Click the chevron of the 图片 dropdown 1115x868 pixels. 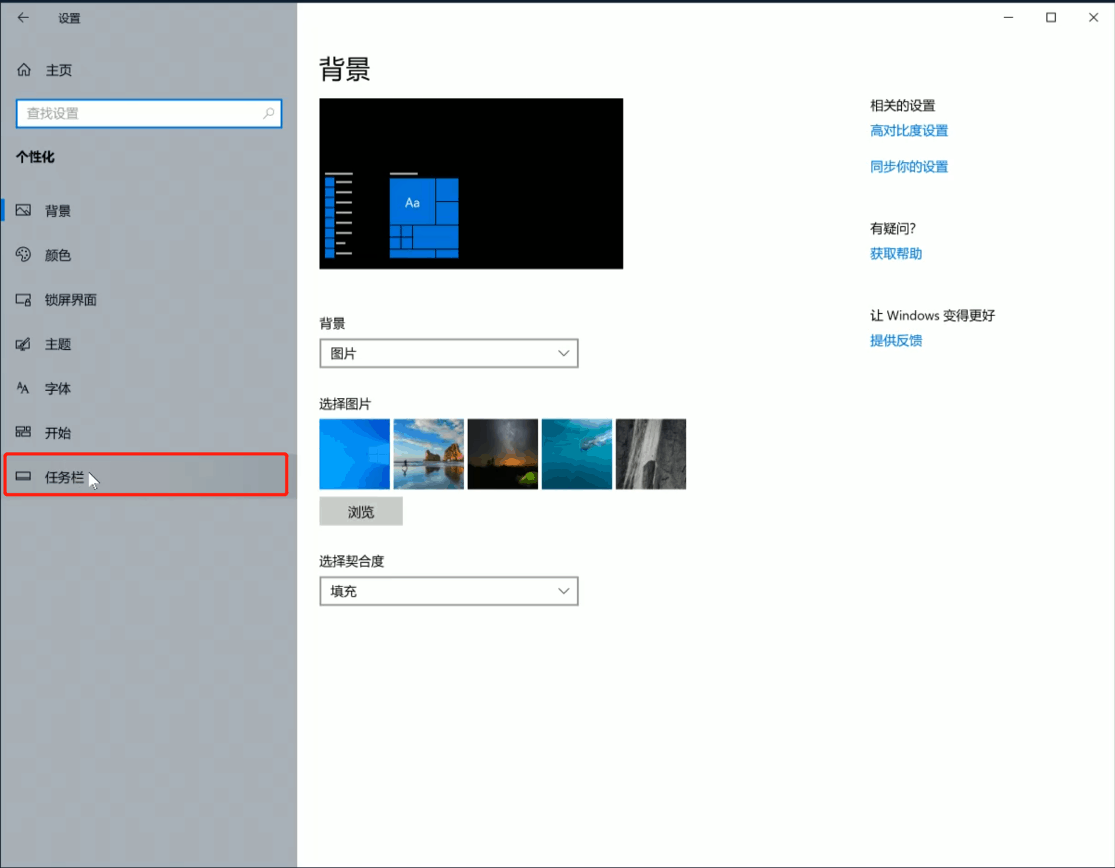[x=563, y=353]
